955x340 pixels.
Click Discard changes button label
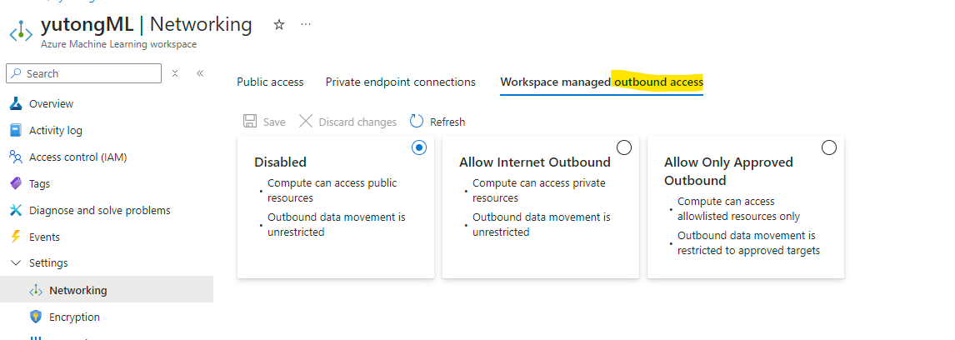pos(357,122)
